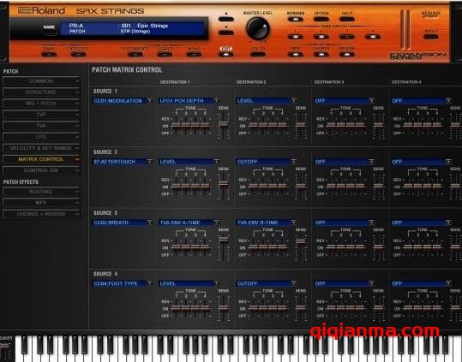Open the NAME button beside the patch display
This screenshot has height=362, width=462.
49,29
